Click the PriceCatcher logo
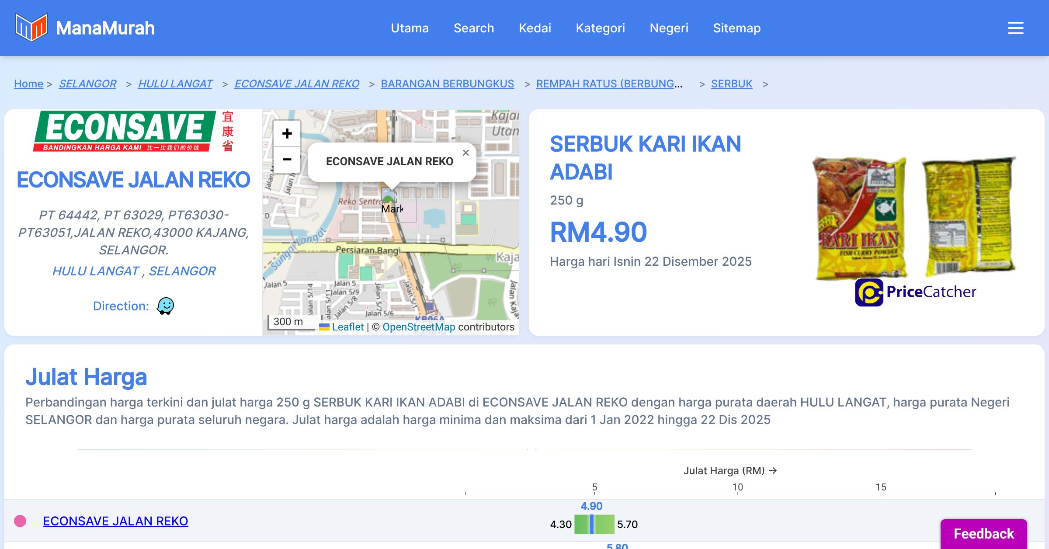 tap(915, 292)
